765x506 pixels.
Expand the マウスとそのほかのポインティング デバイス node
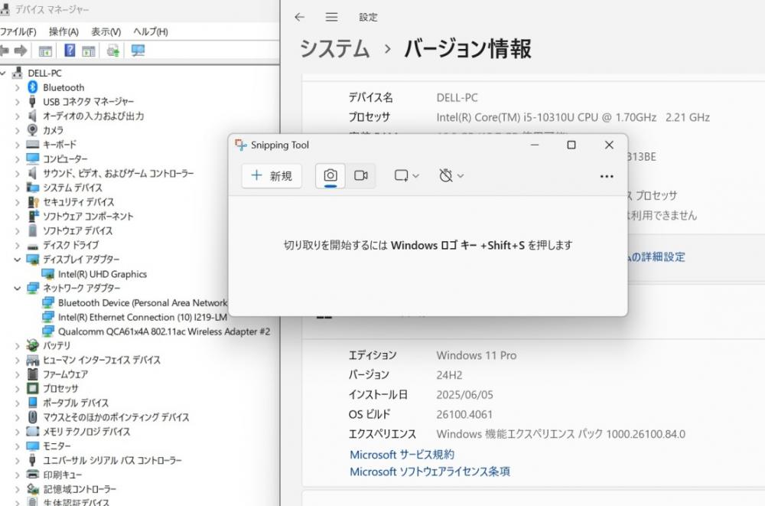[x=17, y=418]
